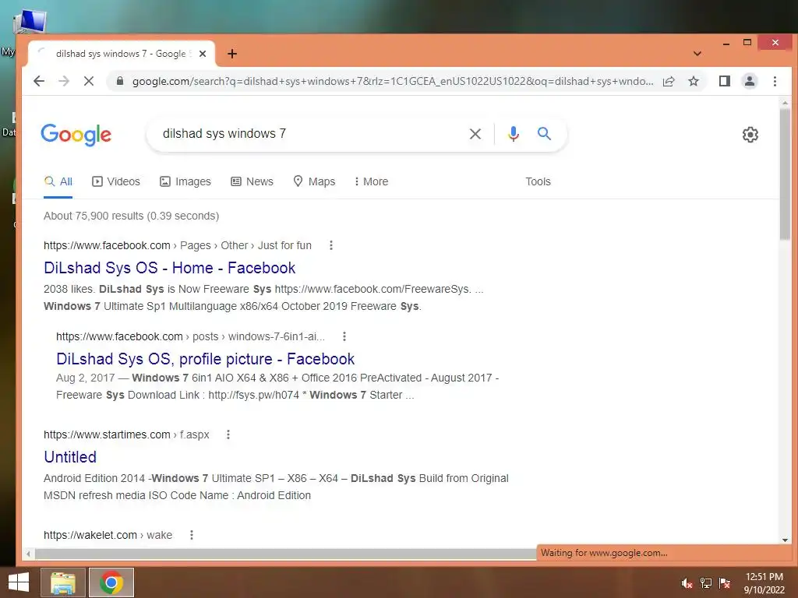Click the 'About 75,900 results' text
The image size is (798, 598).
click(x=131, y=216)
